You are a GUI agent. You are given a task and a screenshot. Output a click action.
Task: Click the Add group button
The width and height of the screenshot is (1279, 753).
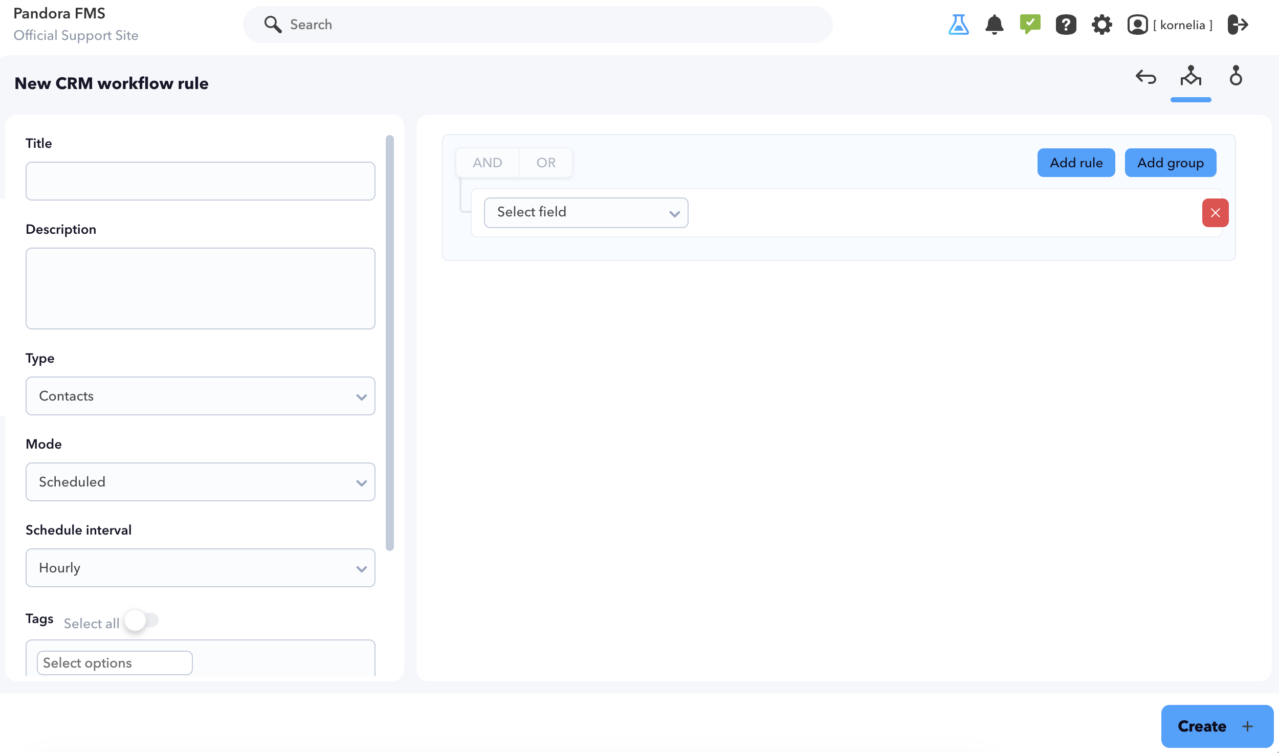(1171, 163)
